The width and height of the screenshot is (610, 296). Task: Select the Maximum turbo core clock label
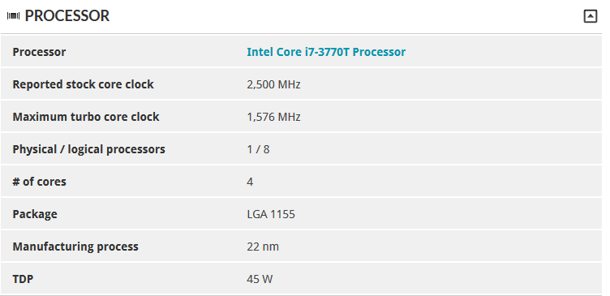click(86, 117)
